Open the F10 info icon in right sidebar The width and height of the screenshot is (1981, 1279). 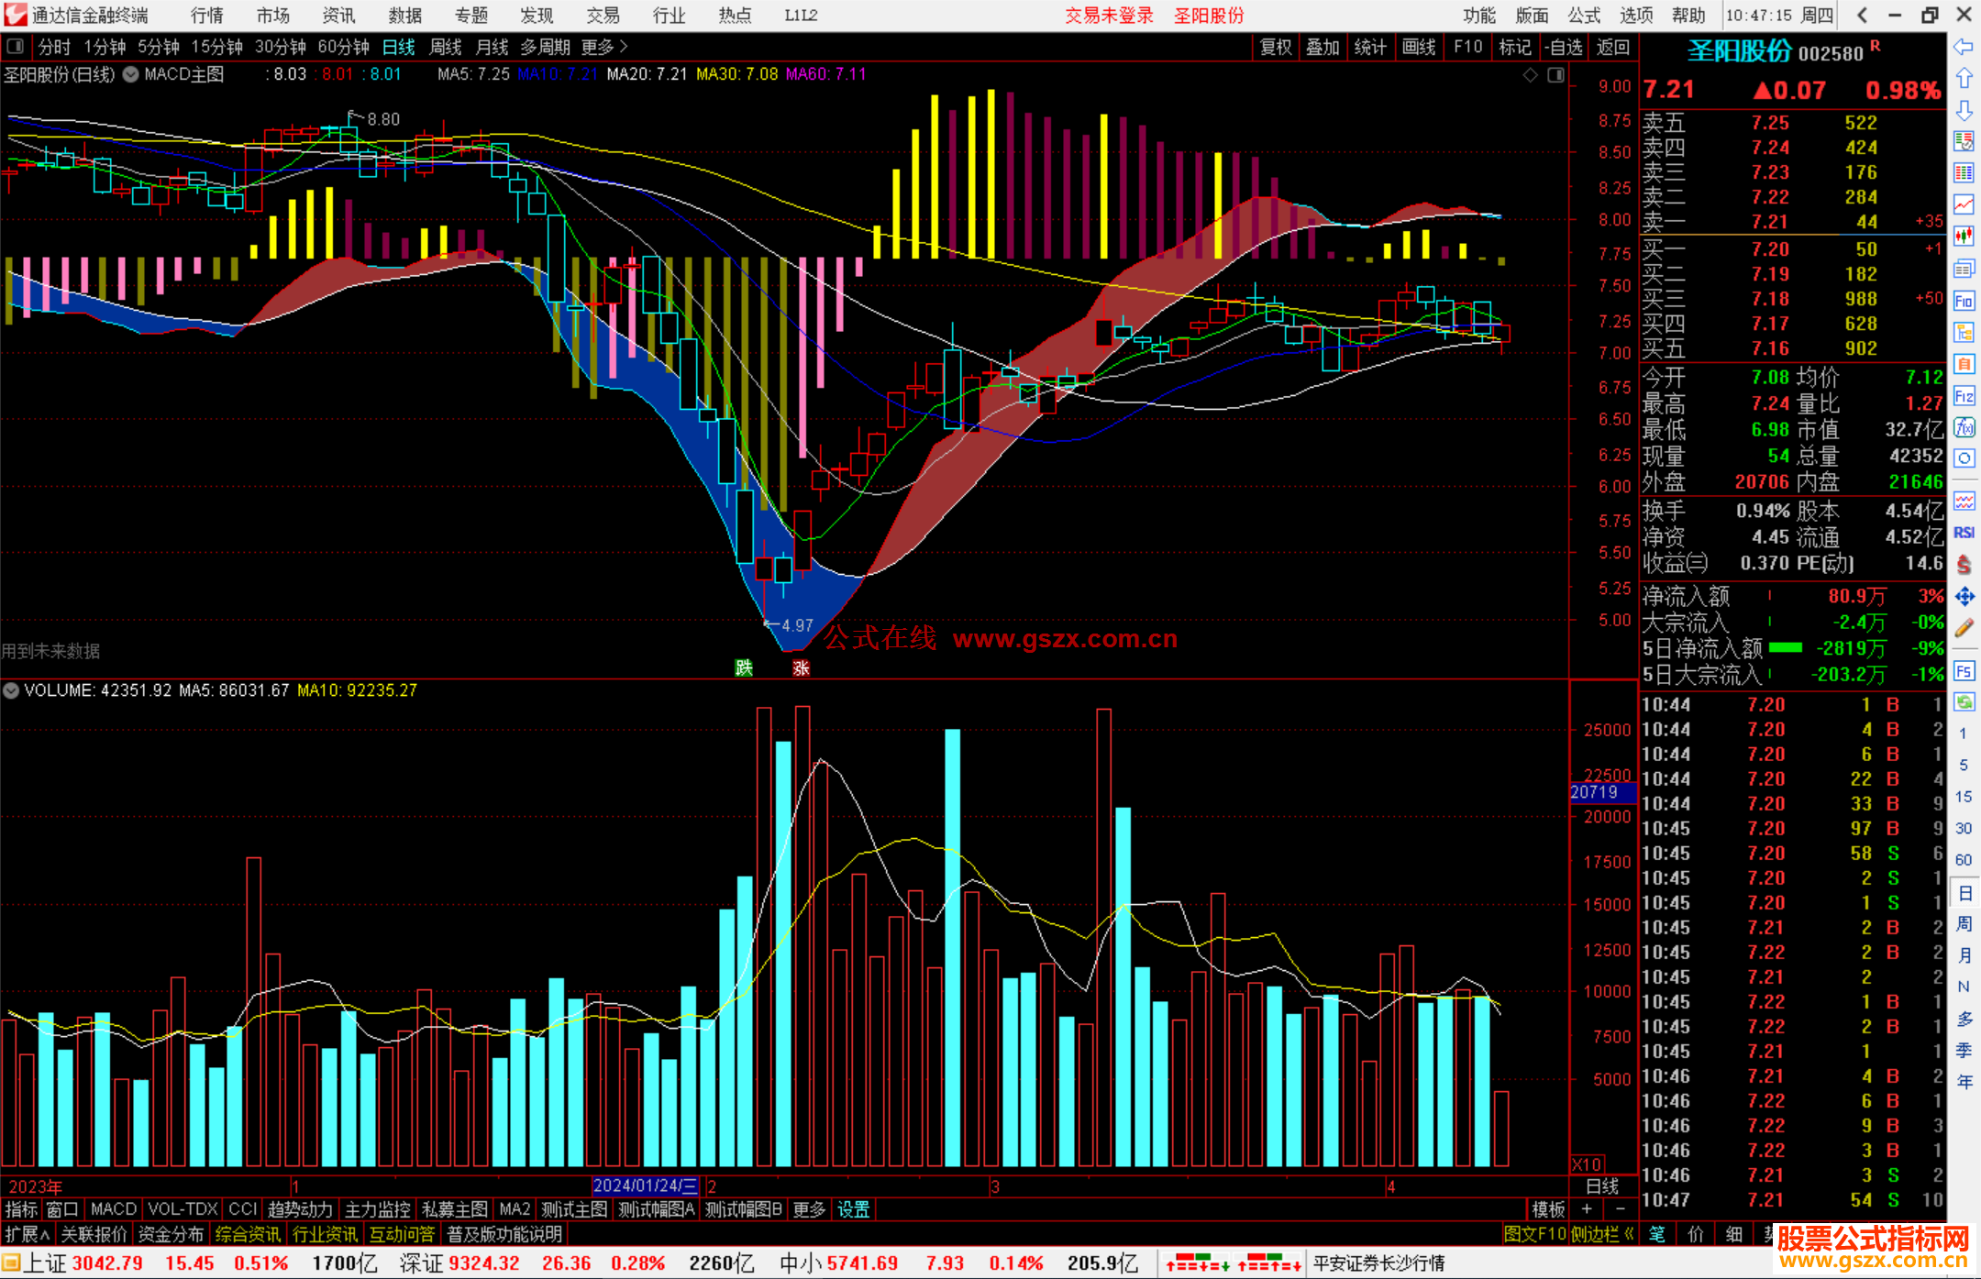1964,301
